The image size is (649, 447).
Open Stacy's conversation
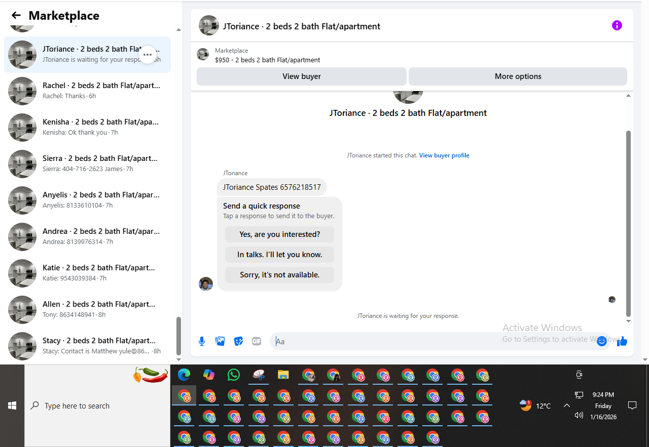87,346
